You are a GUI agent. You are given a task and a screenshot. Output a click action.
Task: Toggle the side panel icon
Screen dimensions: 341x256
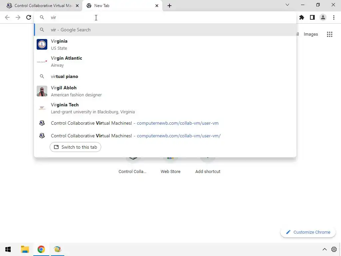[x=312, y=17]
